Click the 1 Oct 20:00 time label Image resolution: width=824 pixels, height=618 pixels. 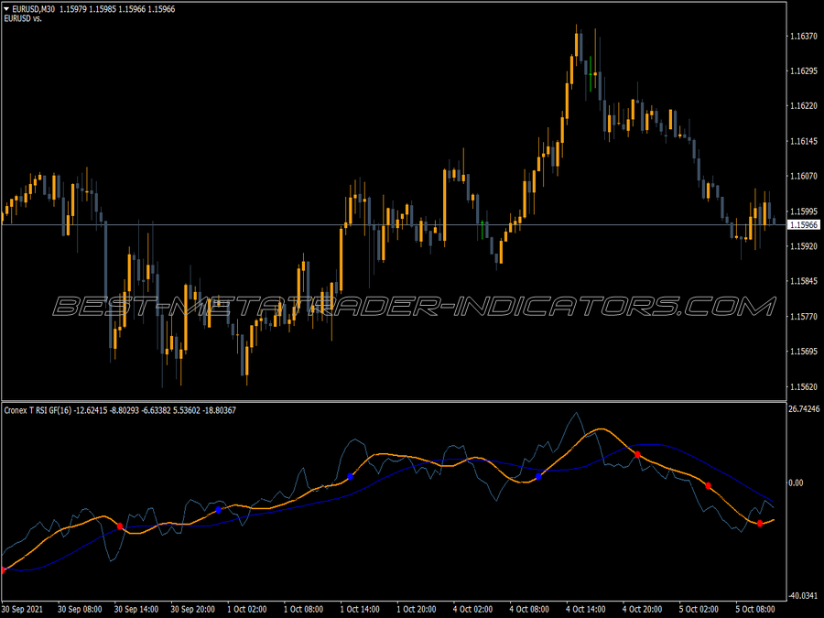click(417, 609)
